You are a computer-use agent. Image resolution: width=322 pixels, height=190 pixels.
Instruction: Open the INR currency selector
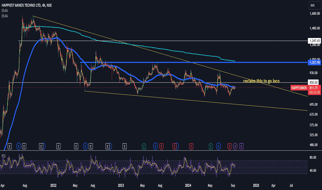314,5
